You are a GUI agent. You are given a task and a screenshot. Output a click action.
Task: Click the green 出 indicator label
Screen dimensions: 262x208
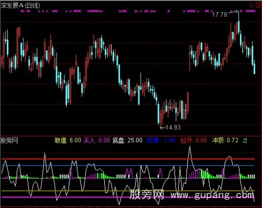click(x=245, y=140)
